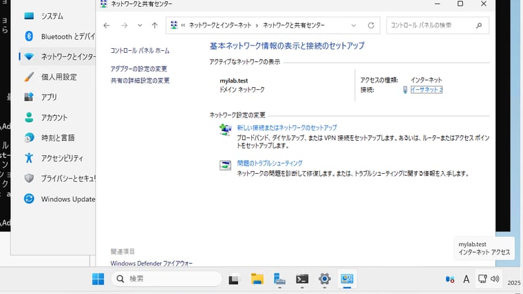This screenshot has width=523, height=294.
Task: Open File Explorer from the taskbar
Action: click(x=257, y=279)
